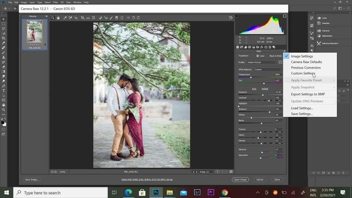Click the Windows taskbar search box
Screen dimensions: 352x198
coord(61,193)
